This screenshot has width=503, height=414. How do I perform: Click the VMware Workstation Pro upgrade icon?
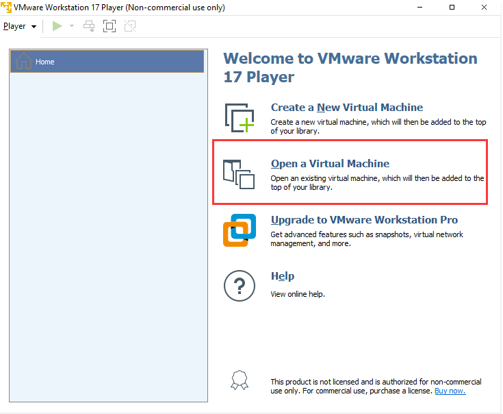click(240, 230)
